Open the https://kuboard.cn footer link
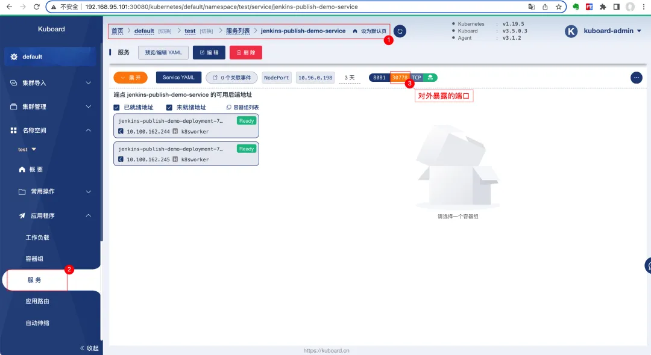 click(x=326, y=350)
